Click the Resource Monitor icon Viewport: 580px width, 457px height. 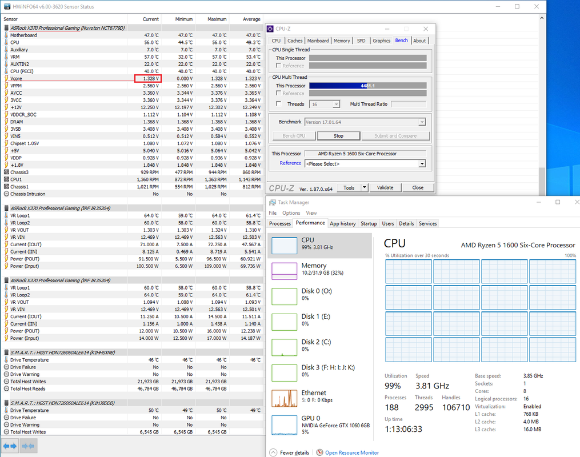319,452
